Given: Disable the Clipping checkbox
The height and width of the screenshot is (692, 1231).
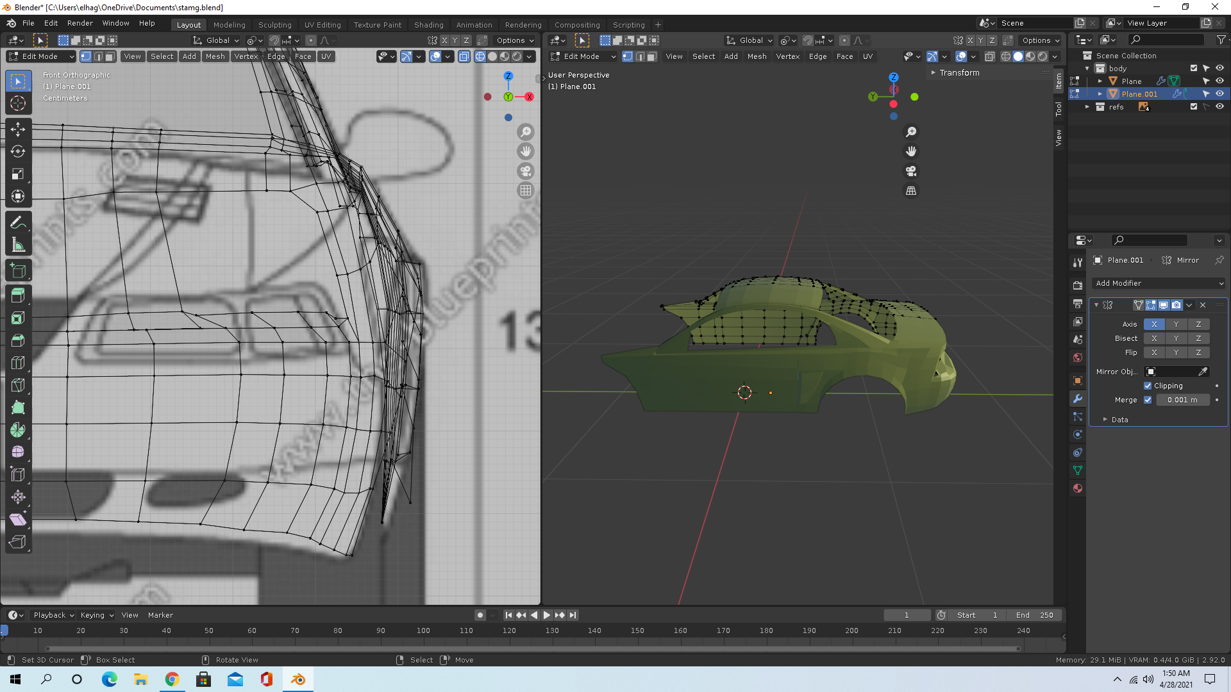Looking at the screenshot, I should [x=1148, y=386].
